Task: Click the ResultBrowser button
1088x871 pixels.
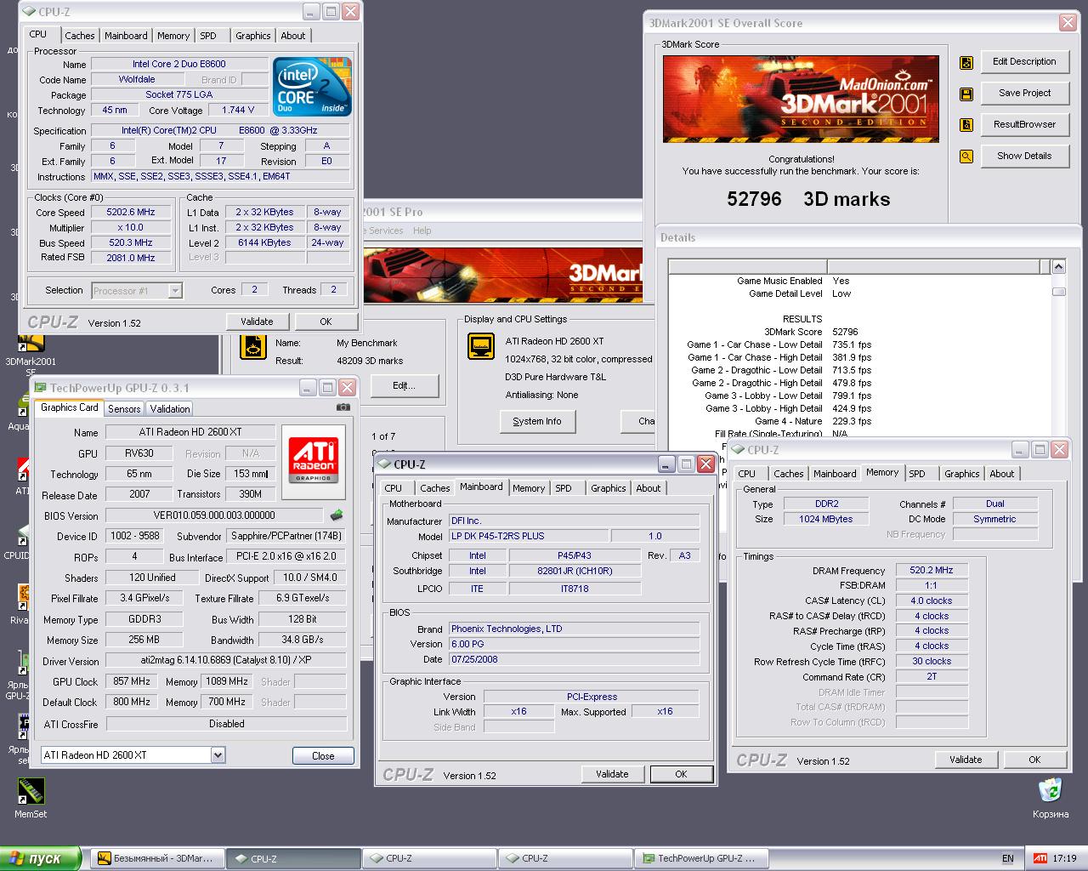Action: [1024, 124]
